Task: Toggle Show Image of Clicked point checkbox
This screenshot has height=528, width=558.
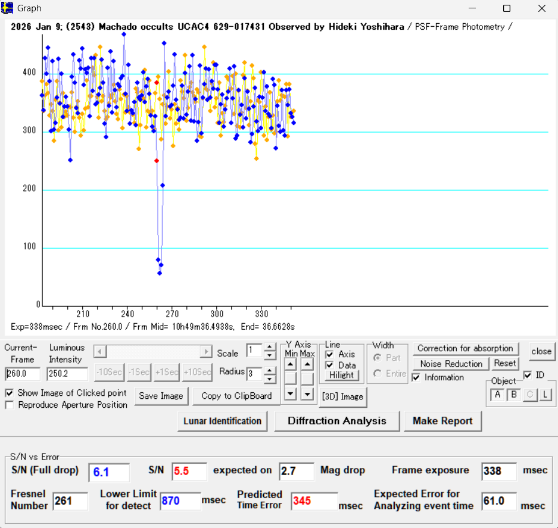Action: click(x=10, y=393)
